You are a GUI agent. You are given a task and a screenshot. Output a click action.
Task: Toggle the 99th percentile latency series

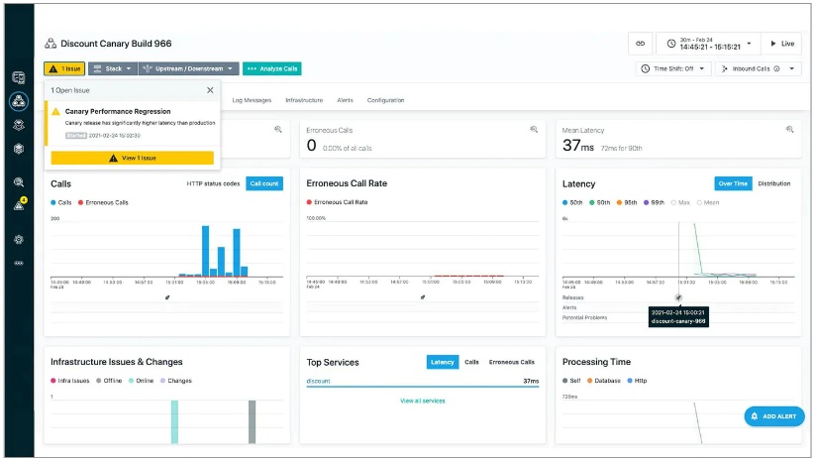pos(654,202)
